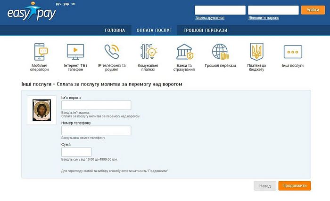Image resolution: width=330 pixels, height=201 pixels.
Task: Open Мобільні оператори category icon
Action: tap(40, 51)
